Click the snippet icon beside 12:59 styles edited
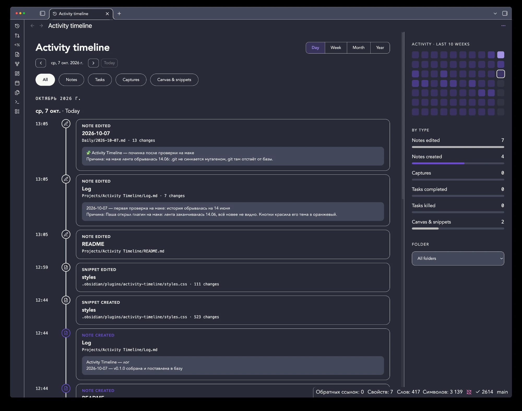The width and height of the screenshot is (522, 411). (66, 267)
